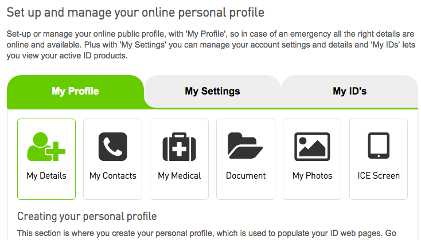The width and height of the screenshot is (421, 240).
Task: Click the Creating your personal profile heading
Action: pyautogui.click(x=87, y=217)
